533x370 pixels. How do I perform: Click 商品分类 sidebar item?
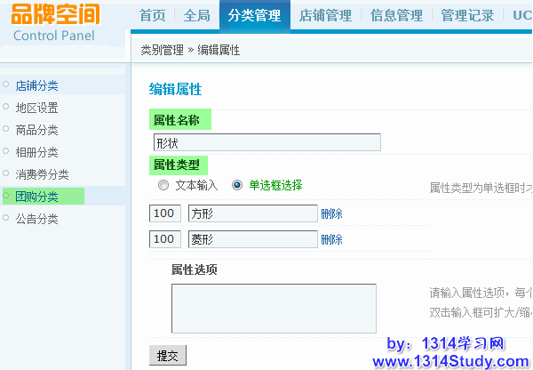(x=36, y=130)
